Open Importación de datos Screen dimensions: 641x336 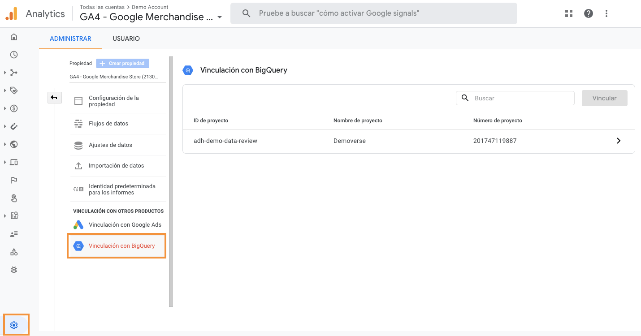pos(118,166)
